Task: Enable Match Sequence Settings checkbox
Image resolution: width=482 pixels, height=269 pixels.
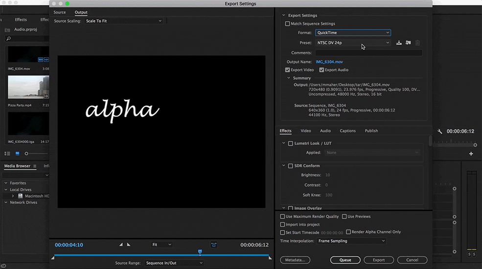Action: [288, 23]
